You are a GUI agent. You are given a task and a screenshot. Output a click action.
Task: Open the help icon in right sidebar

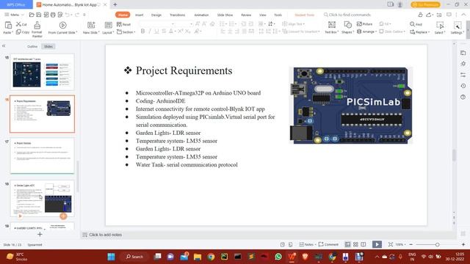pyautogui.click(x=463, y=97)
